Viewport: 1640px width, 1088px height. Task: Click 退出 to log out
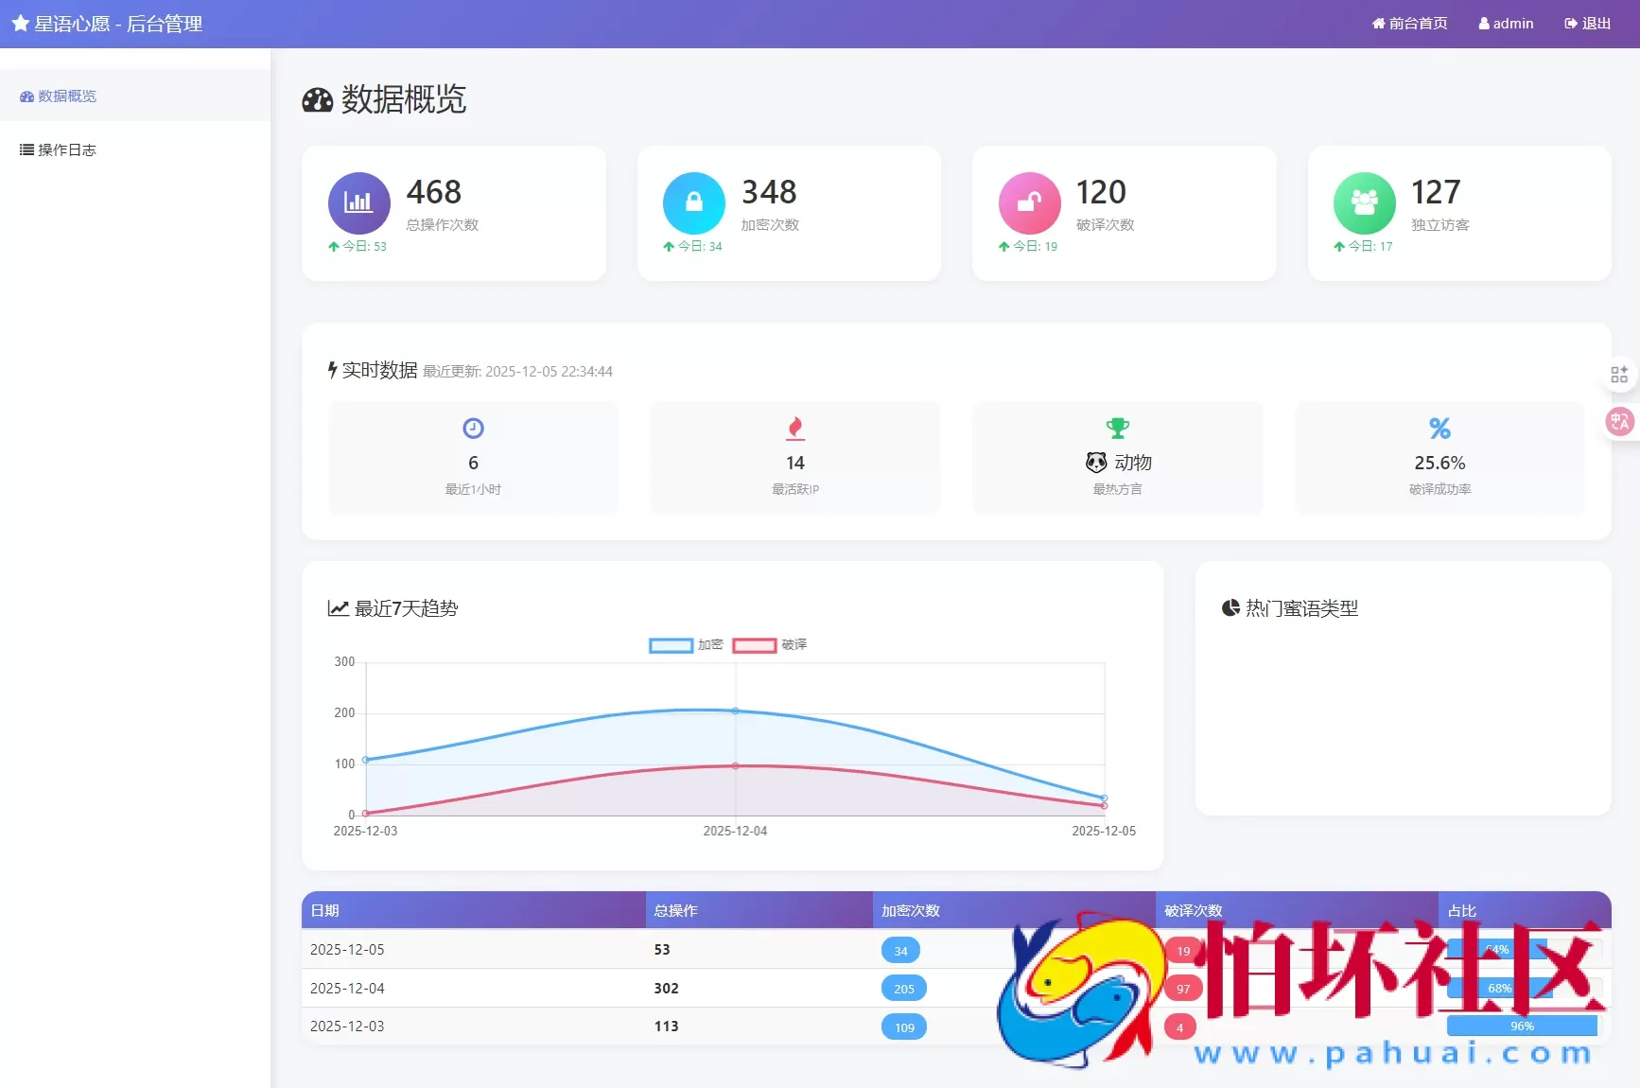pyautogui.click(x=1587, y=23)
